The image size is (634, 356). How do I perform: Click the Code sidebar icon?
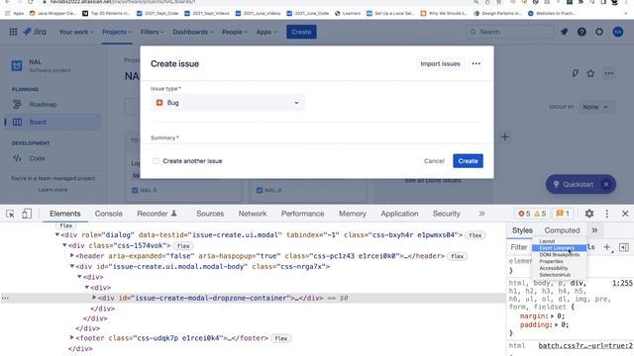point(17,158)
